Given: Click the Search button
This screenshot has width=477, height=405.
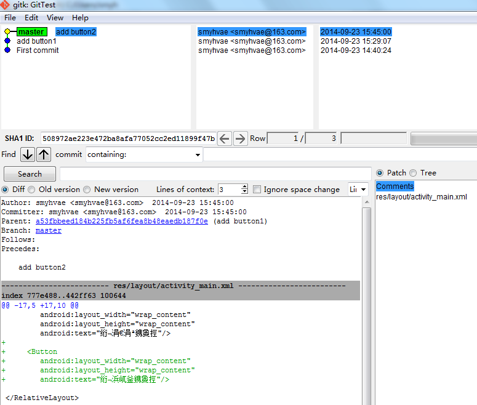Looking at the screenshot, I should (30, 174).
